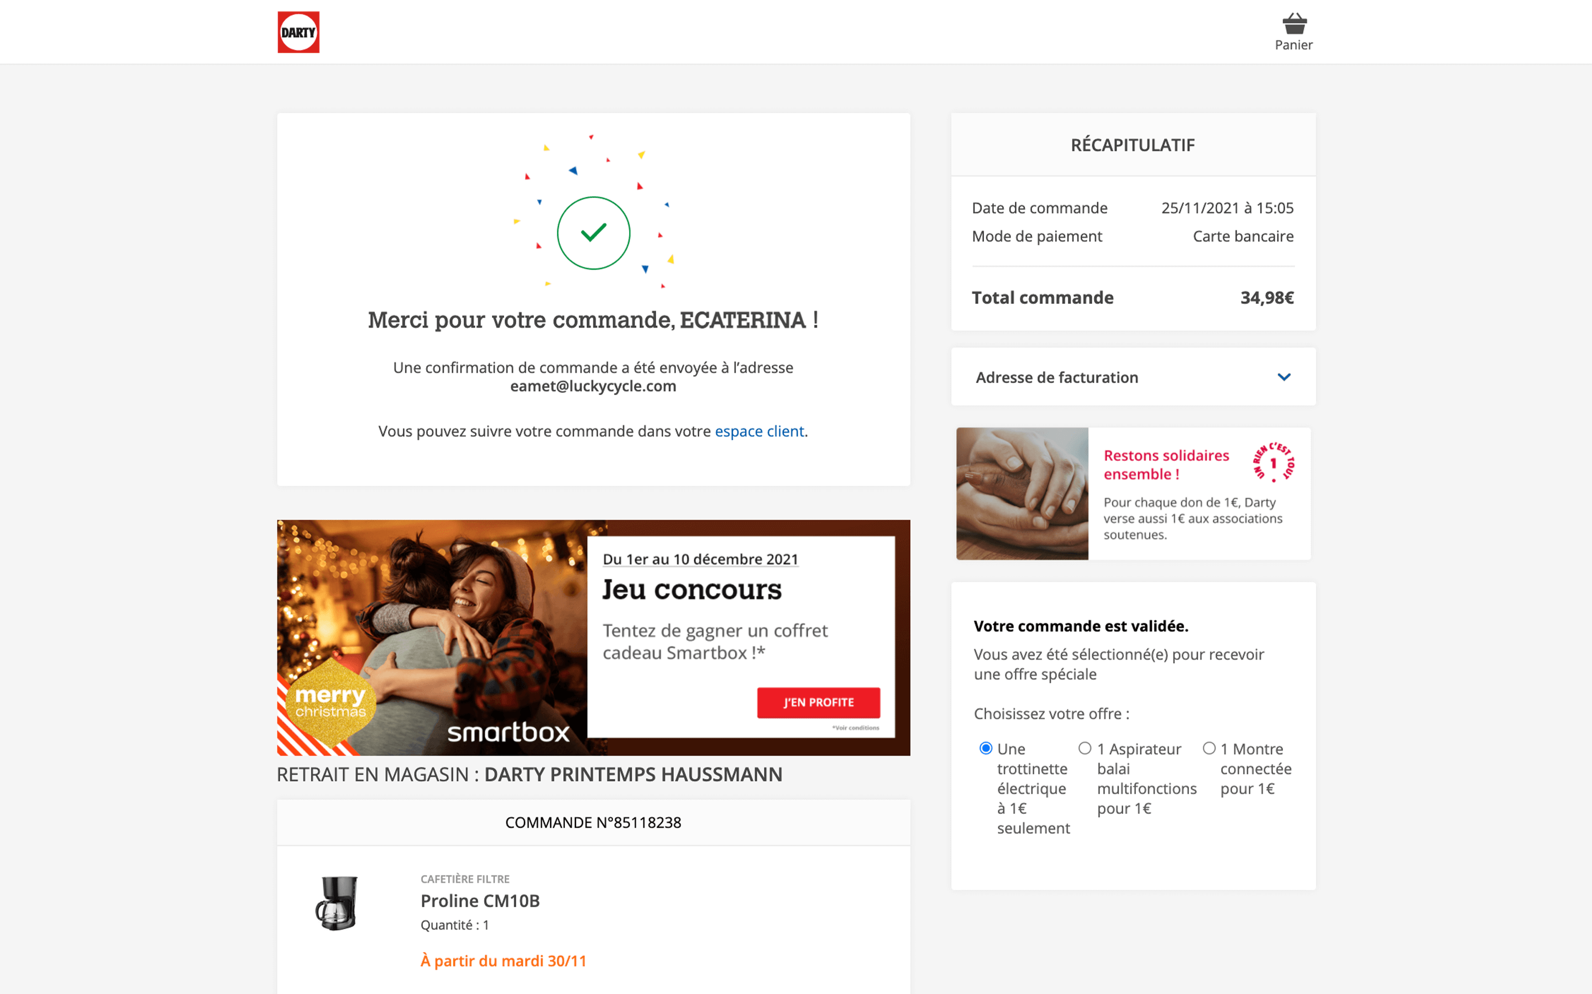The width and height of the screenshot is (1592, 994).
Task: Click the Proline CM10B product name
Action: (480, 901)
